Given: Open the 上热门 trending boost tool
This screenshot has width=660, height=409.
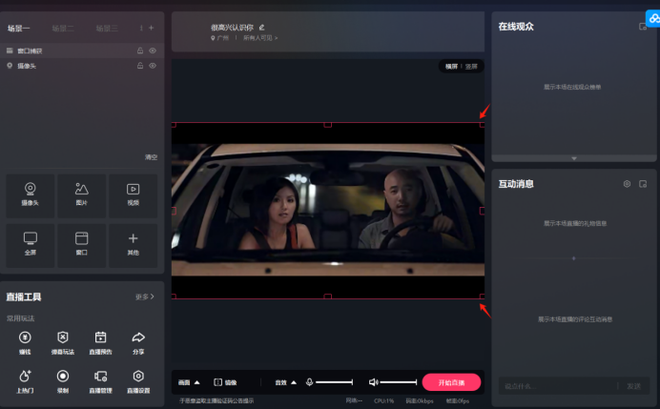Looking at the screenshot, I should coord(25,381).
